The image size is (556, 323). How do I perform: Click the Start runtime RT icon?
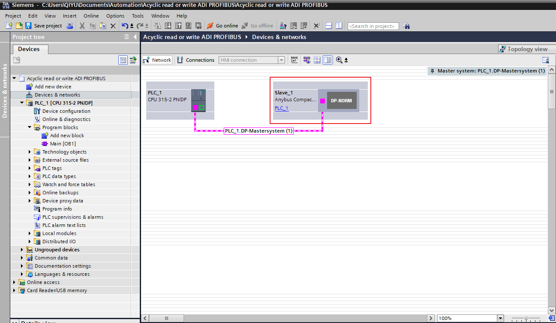coord(198,26)
